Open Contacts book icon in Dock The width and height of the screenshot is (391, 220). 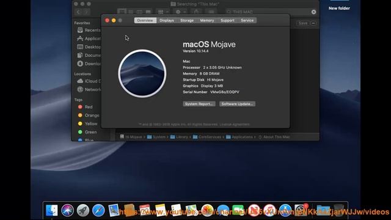coord(130,210)
